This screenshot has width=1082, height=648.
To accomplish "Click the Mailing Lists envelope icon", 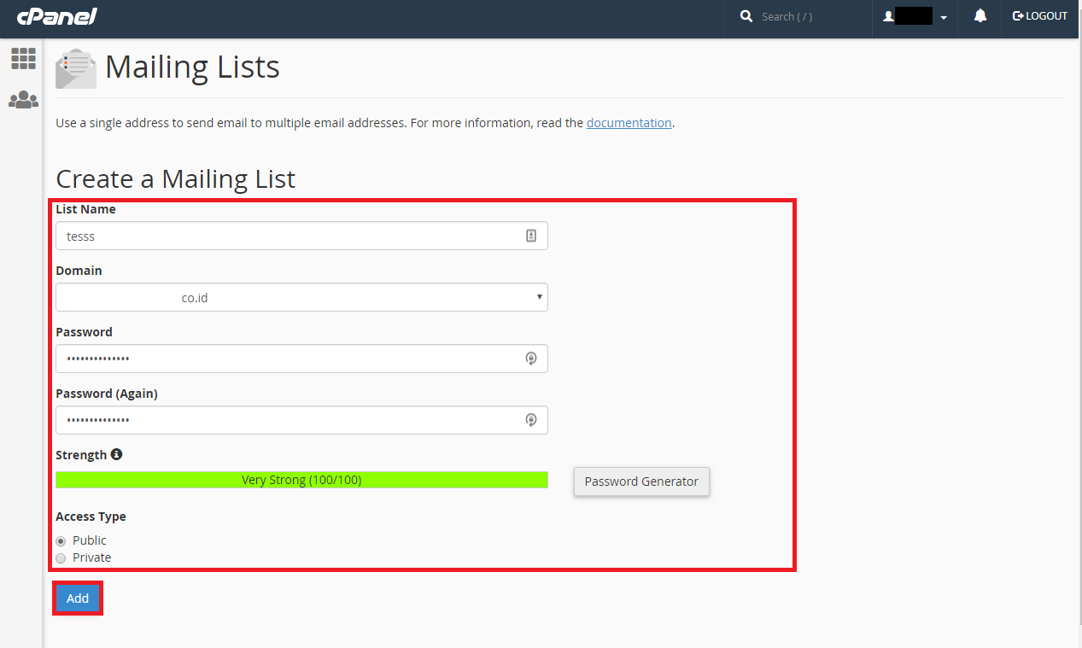I will click(76, 68).
